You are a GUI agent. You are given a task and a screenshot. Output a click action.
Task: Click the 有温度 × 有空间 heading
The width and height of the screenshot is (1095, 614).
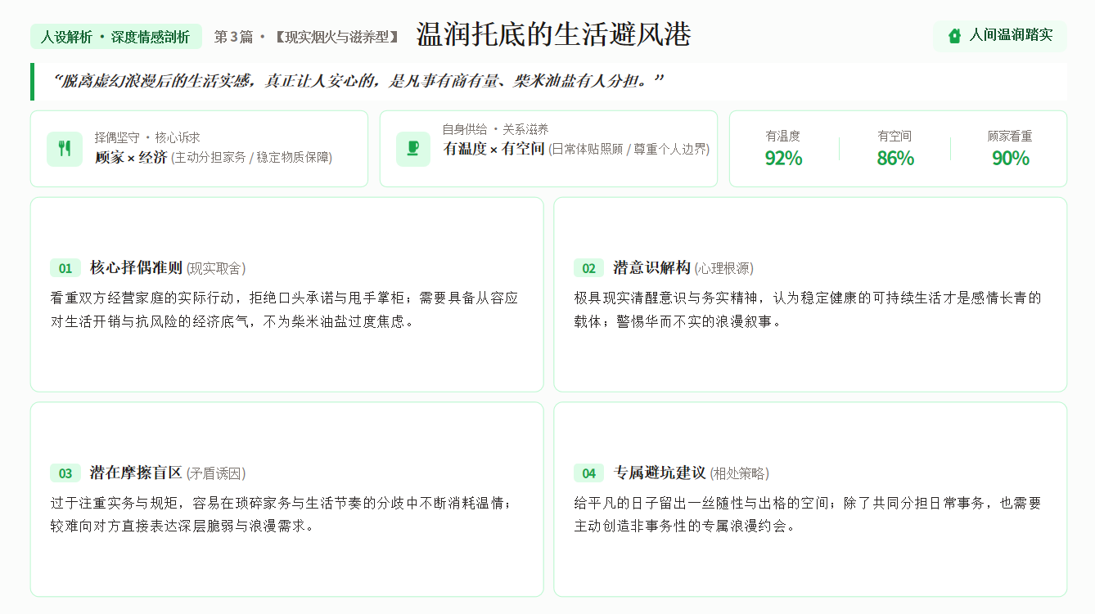494,149
